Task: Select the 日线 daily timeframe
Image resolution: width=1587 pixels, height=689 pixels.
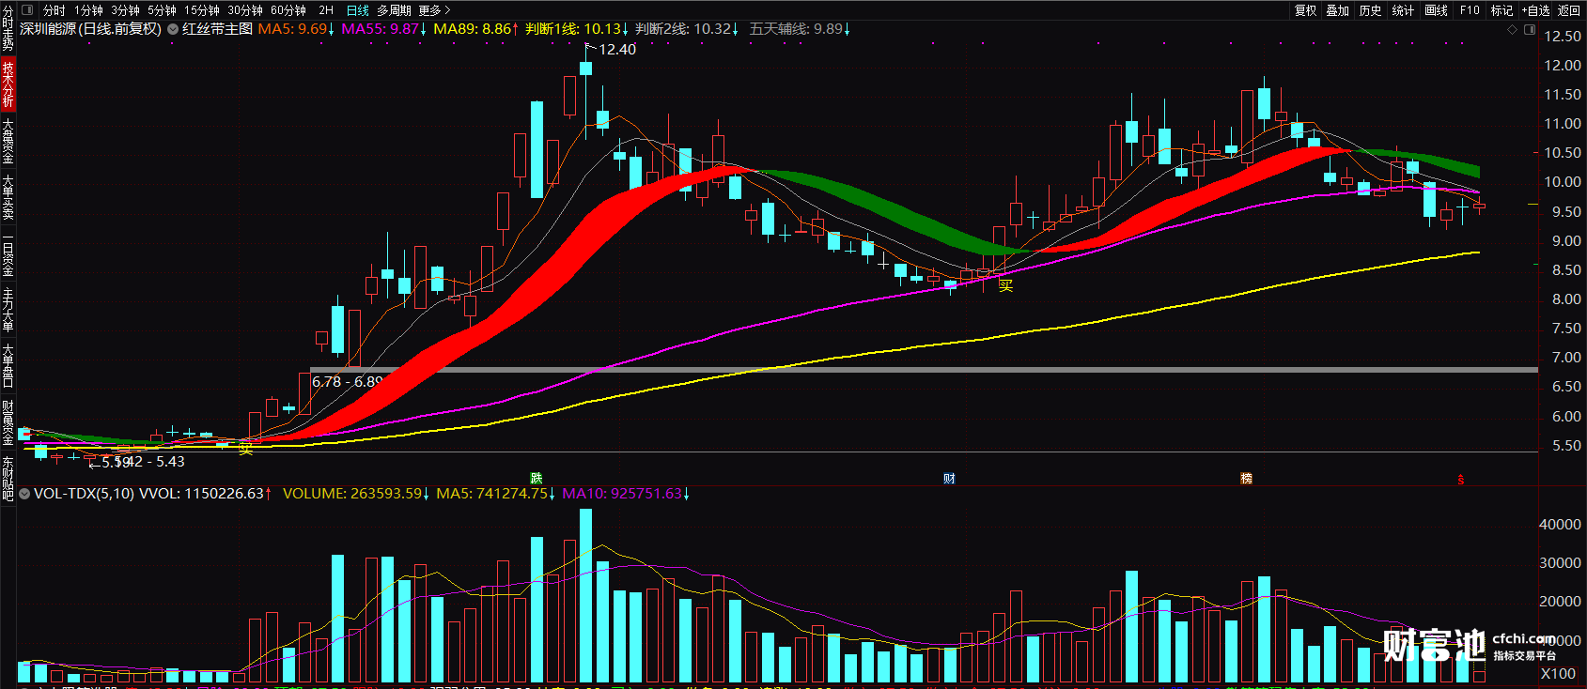Action: click(x=358, y=10)
